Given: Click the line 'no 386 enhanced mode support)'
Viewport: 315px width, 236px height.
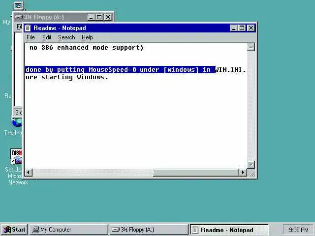Looking at the screenshot, I should [x=87, y=48].
